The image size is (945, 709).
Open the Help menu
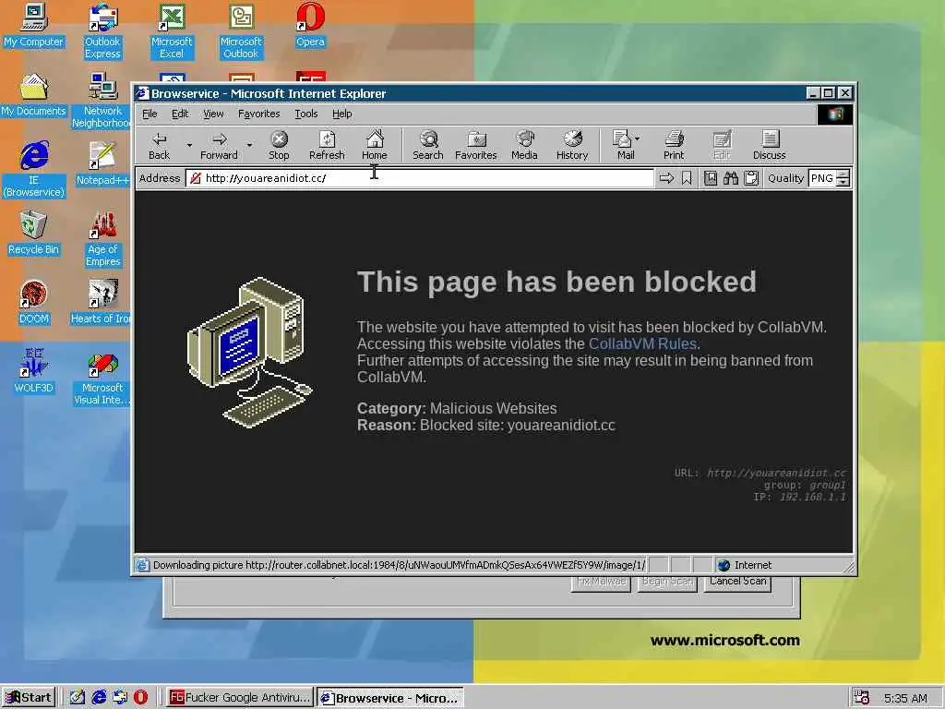341,114
